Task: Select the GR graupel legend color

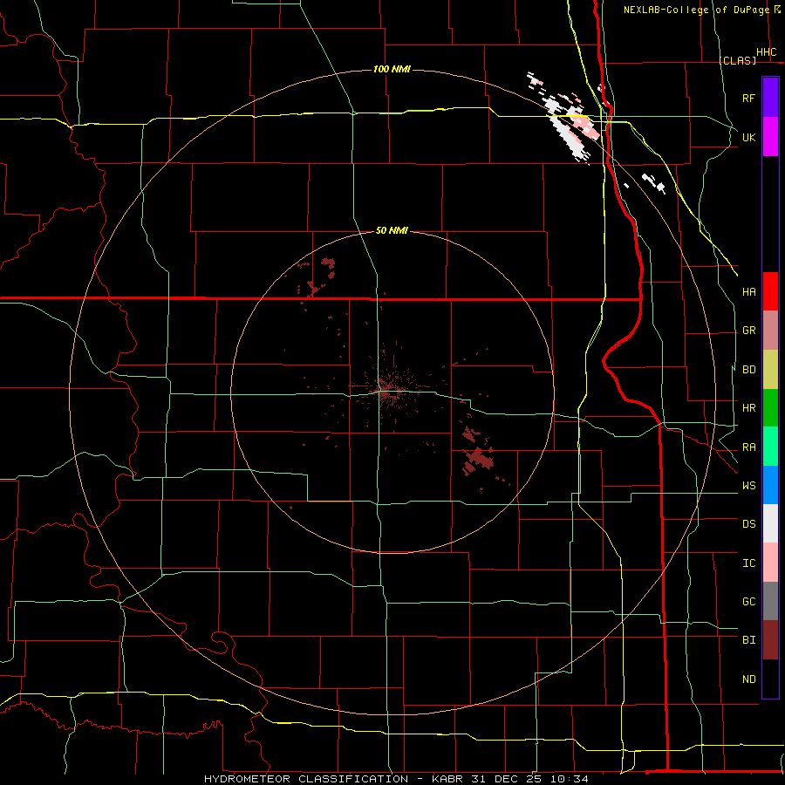Action: tap(770, 330)
